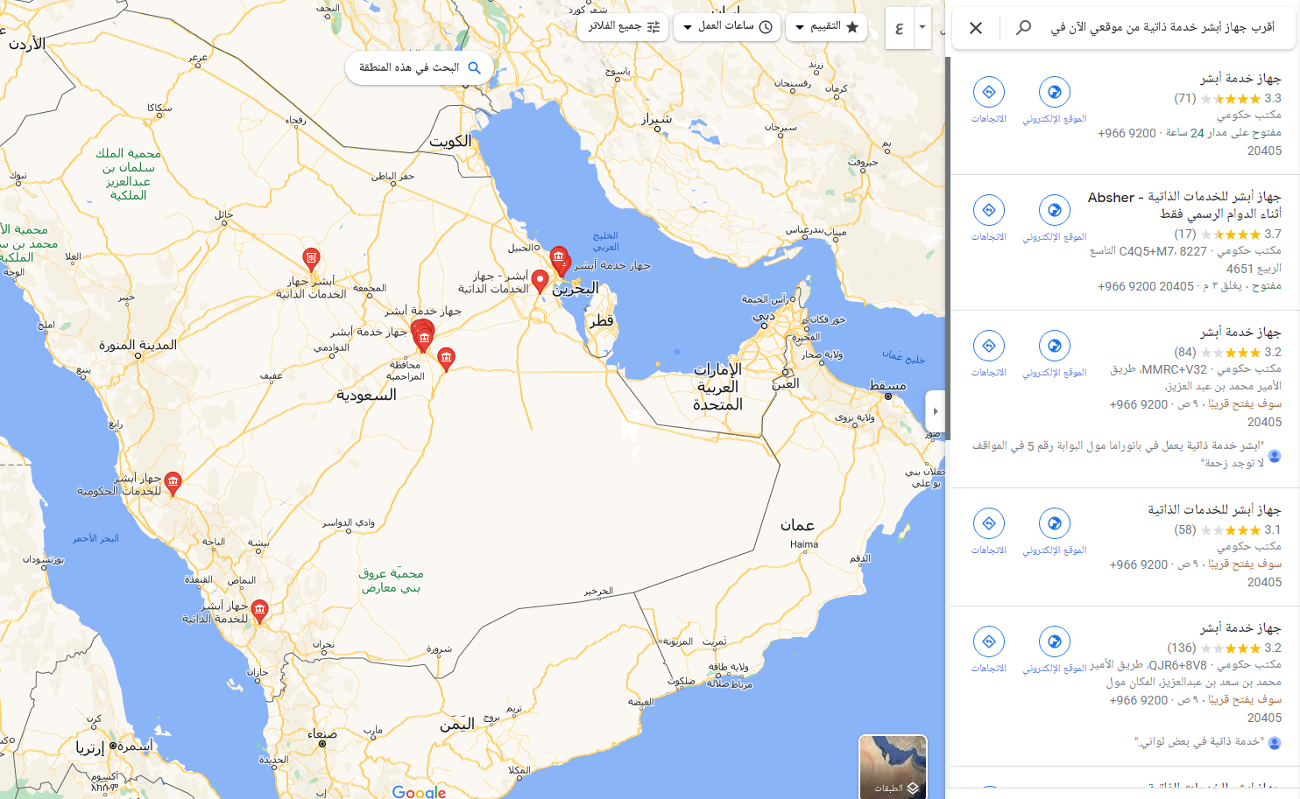Click the map pin near أبشر جهاز الخدمات الذاتية in north
1300x799 pixels.
tap(311, 258)
